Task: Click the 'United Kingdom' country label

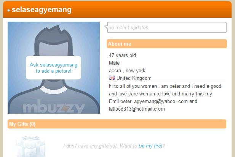Action: [134, 78]
